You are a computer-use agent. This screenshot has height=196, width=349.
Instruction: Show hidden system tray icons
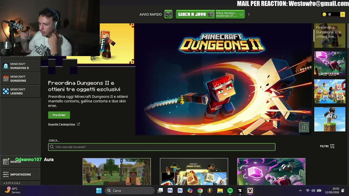[x=300, y=191]
